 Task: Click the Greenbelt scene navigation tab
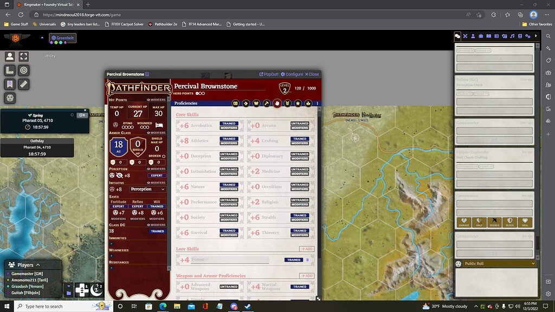point(63,38)
